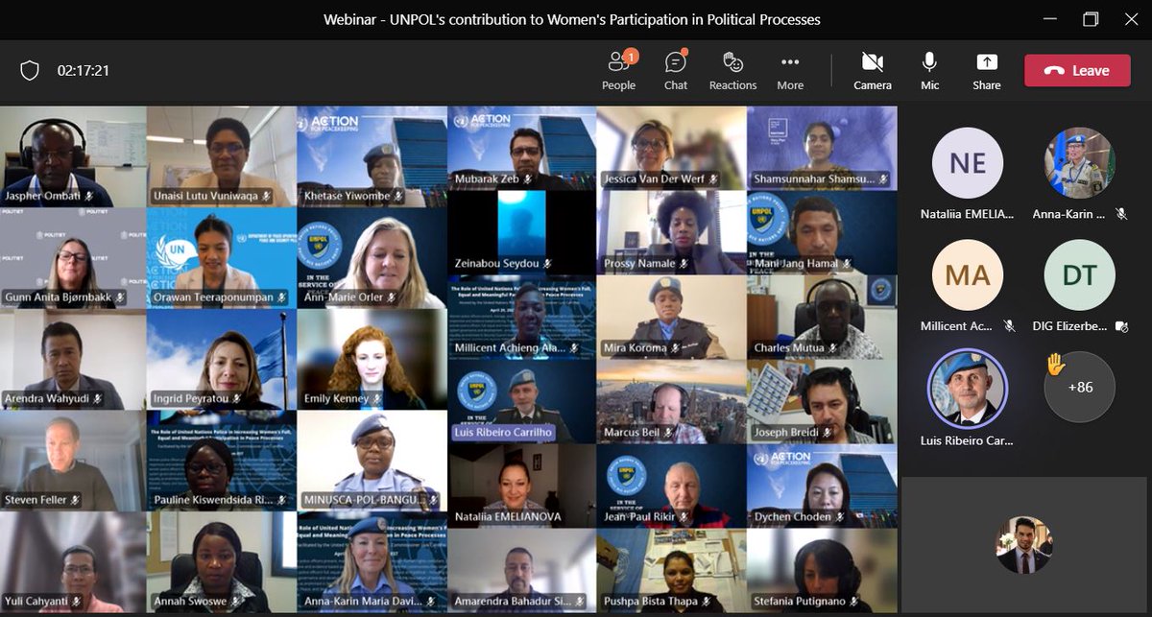This screenshot has height=617, width=1152.
Task: Select Pauline Kiswendsida's video tile
Action: click(x=222, y=462)
